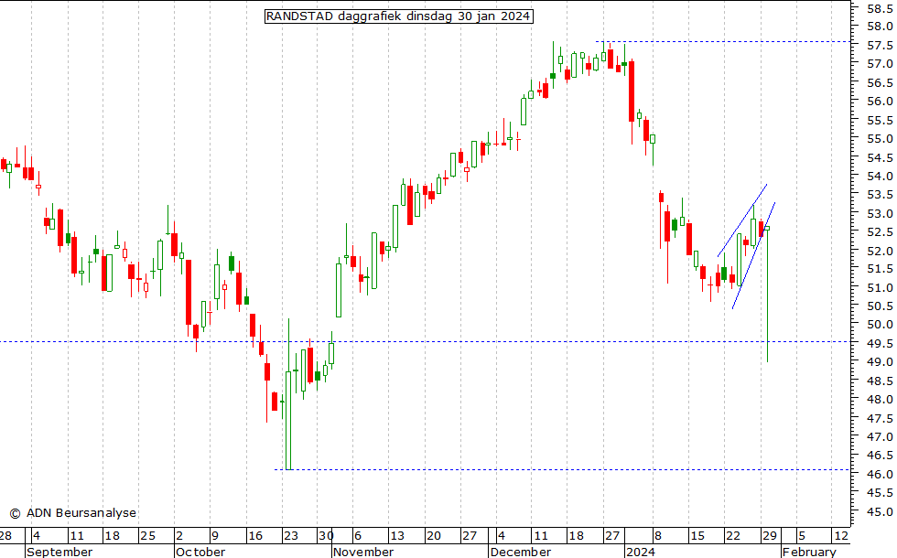Click the 30 date label on the time axis
This screenshot has height=558, width=897.
point(326,536)
